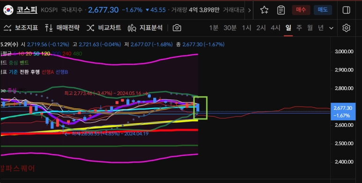Switch to the 1분 interval
362x183 pixels.
coord(214,28)
